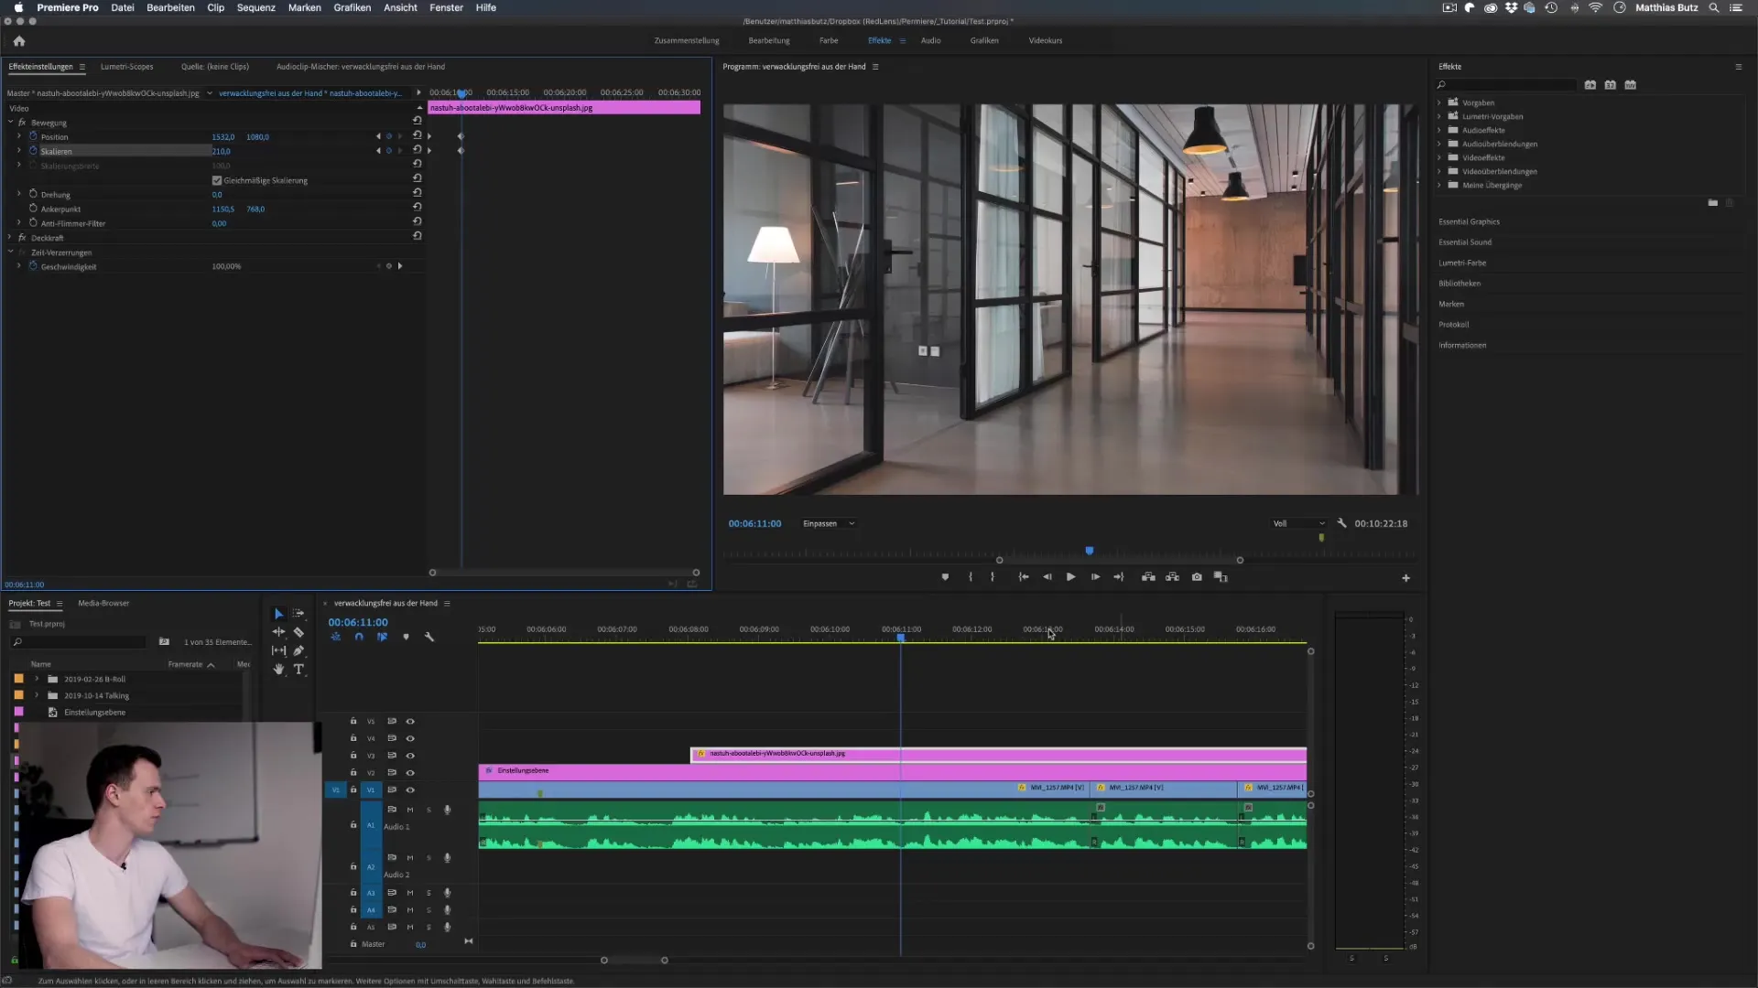Toggle Ankerpunkt animation stopwatch

[33, 209]
